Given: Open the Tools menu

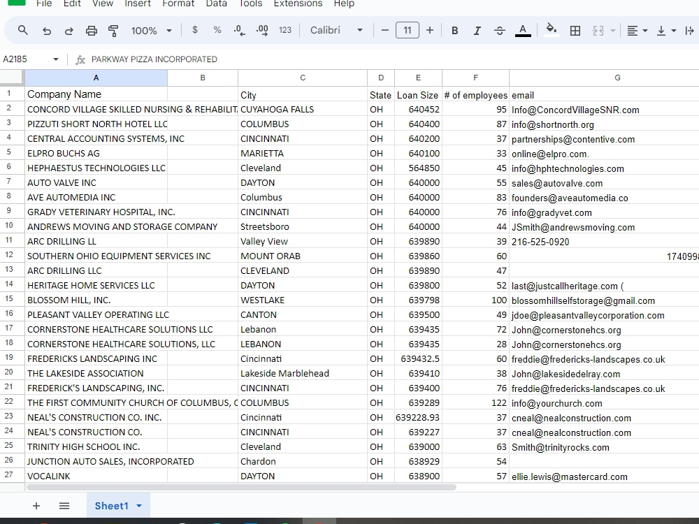Looking at the screenshot, I should (250, 3).
